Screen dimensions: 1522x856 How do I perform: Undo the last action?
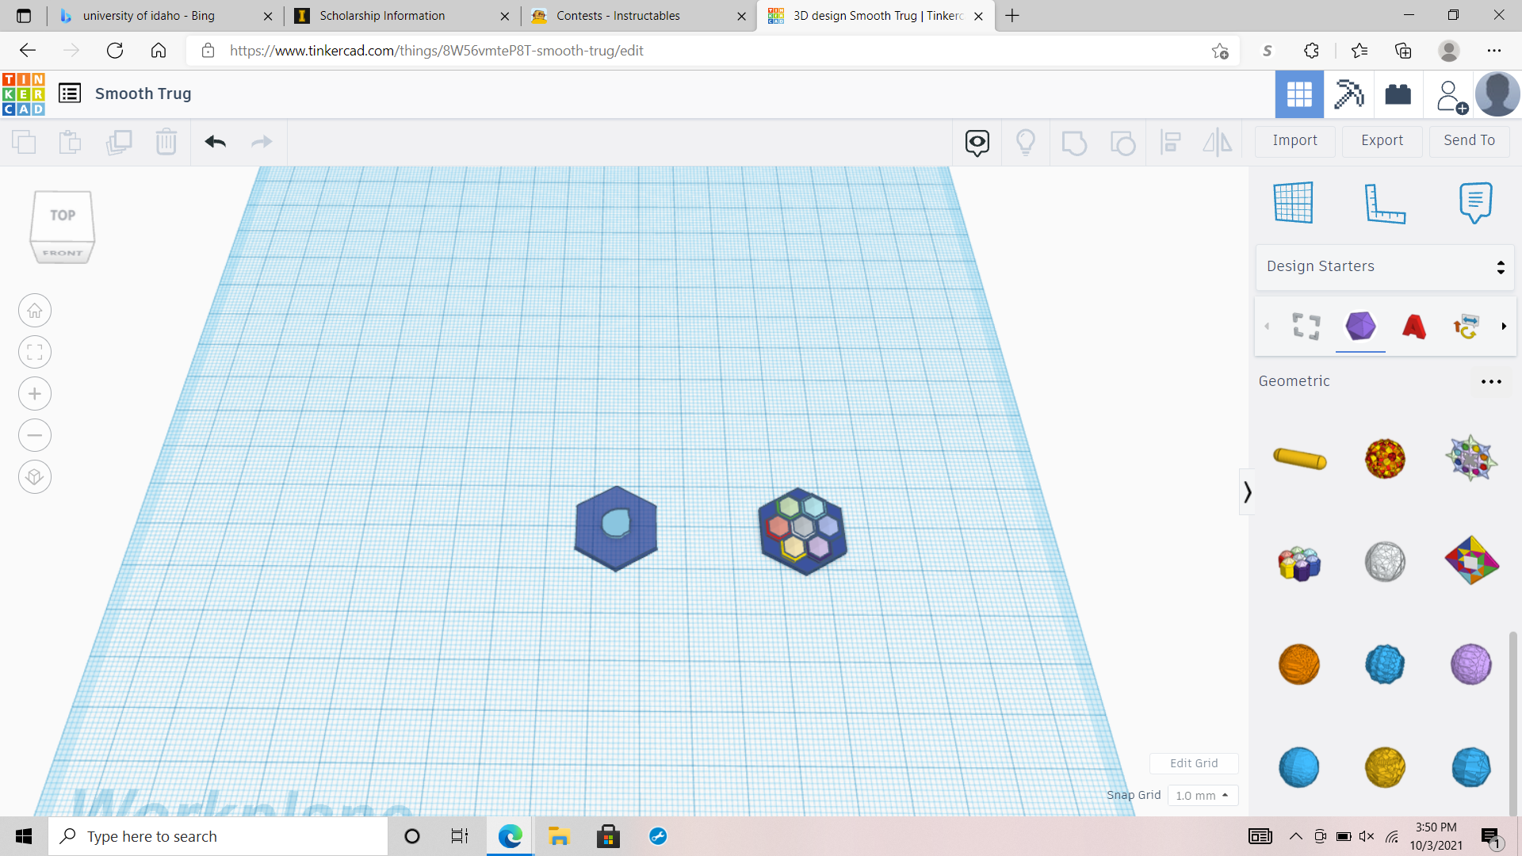215,142
